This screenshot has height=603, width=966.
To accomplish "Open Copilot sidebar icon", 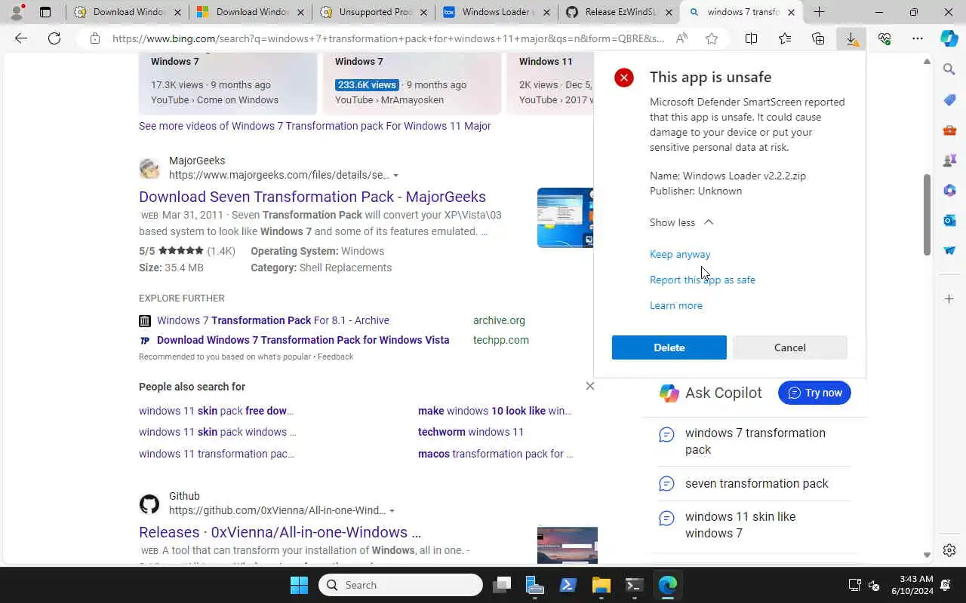I will pyautogui.click(x=949, y=38).
